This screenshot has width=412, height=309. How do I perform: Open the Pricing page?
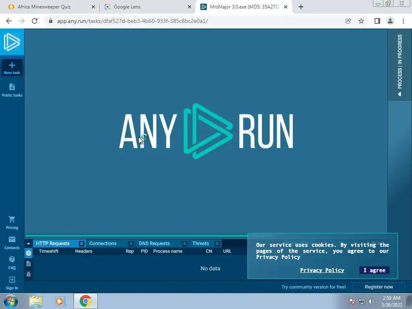[x=12, y=223]
